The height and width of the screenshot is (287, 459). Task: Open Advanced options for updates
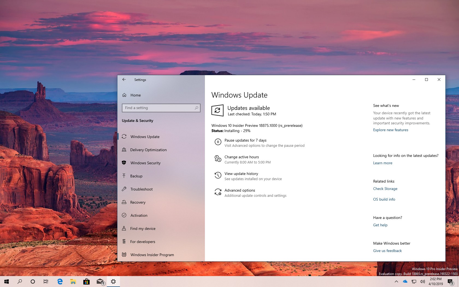tap(240, 190)
